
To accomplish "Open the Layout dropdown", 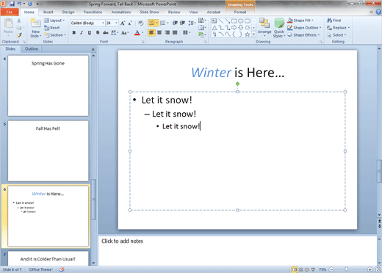I will pyautogui.click(x=54, y=21).
